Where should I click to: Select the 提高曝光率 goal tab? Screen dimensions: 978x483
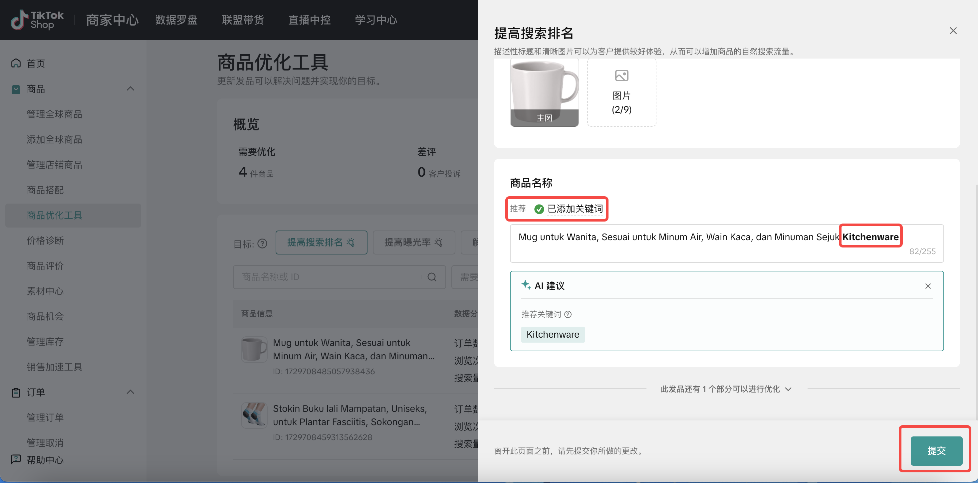413,242
